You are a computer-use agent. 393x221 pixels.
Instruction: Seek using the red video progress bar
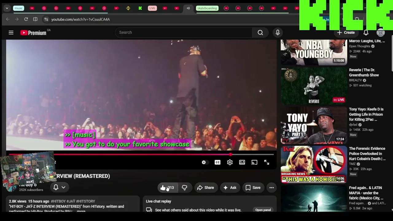coord(141,154)
